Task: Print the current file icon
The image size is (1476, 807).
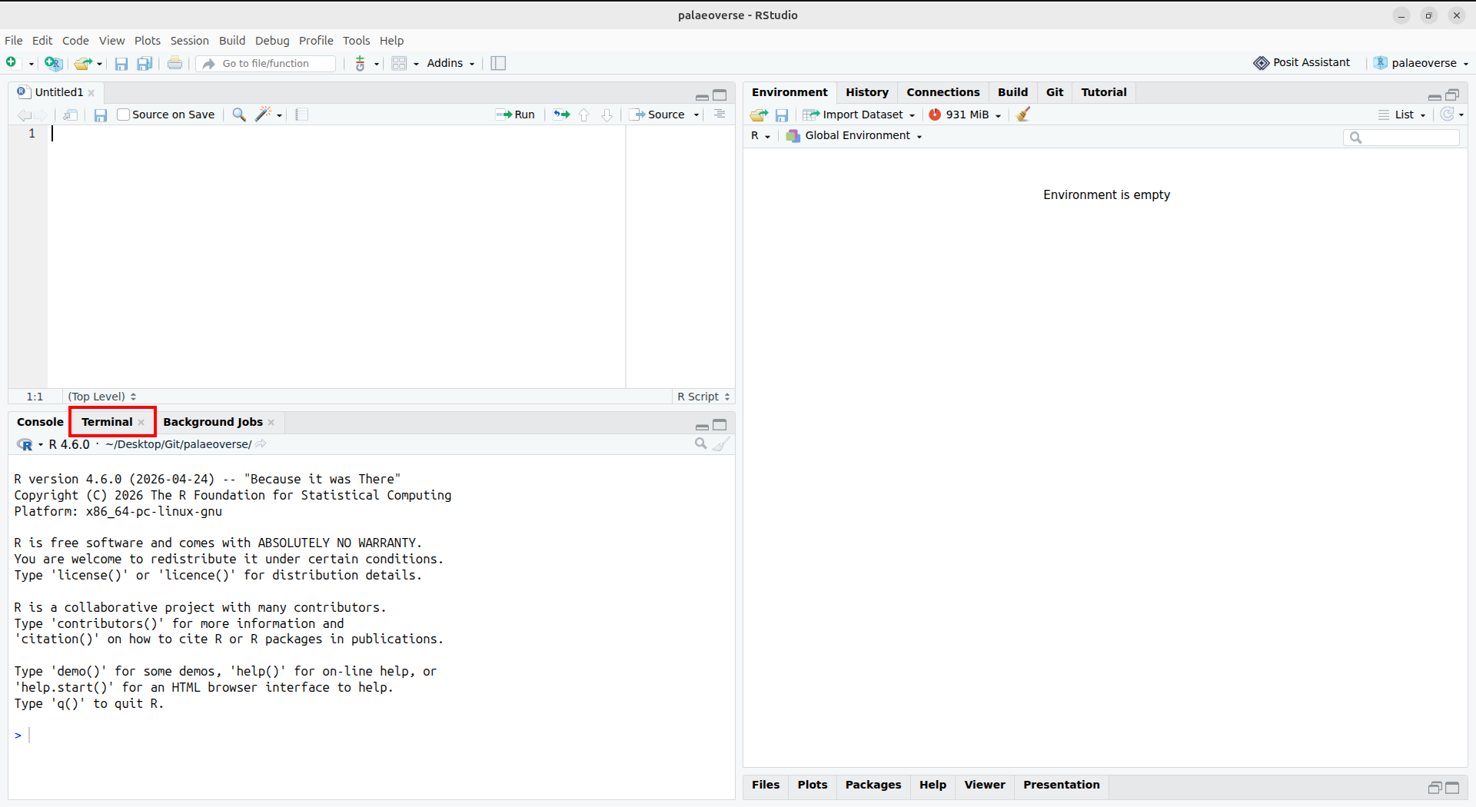Action: [x=175, y=63]
